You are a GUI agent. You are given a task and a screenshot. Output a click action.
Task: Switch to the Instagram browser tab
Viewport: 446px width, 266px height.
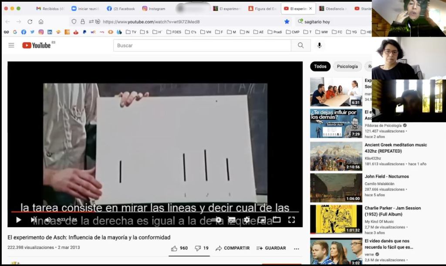click(154, 9)
